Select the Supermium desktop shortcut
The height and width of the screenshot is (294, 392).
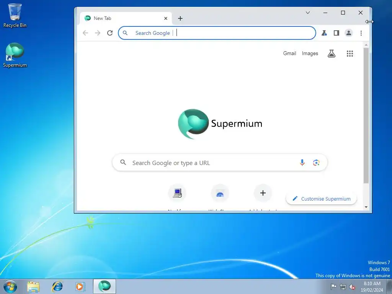point(15,55)
